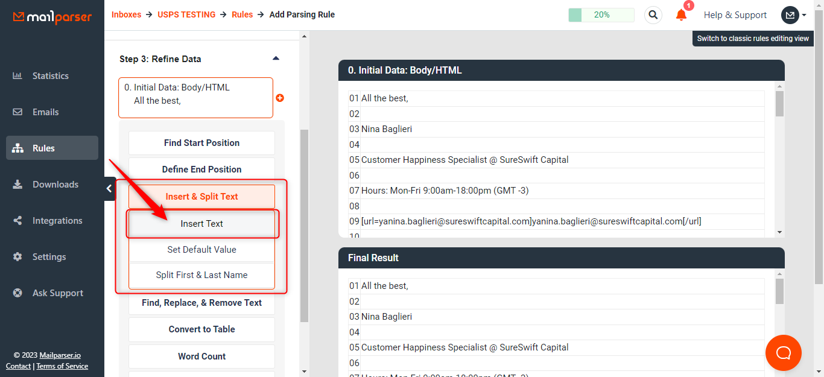The width and height of the screenshot is (824, 377).
Task: Switch to classic rules editing view
Action: (x=753, y=38)
